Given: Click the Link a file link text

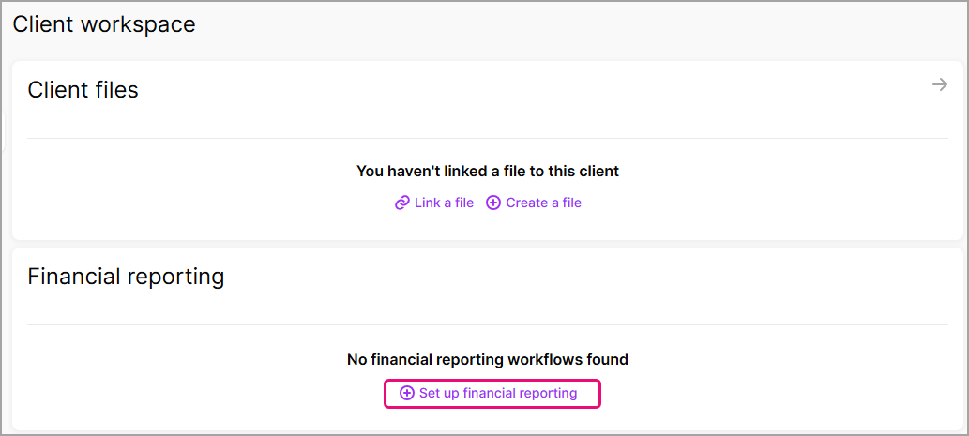Looking at the screenshot, I should [x=444, y=203].
